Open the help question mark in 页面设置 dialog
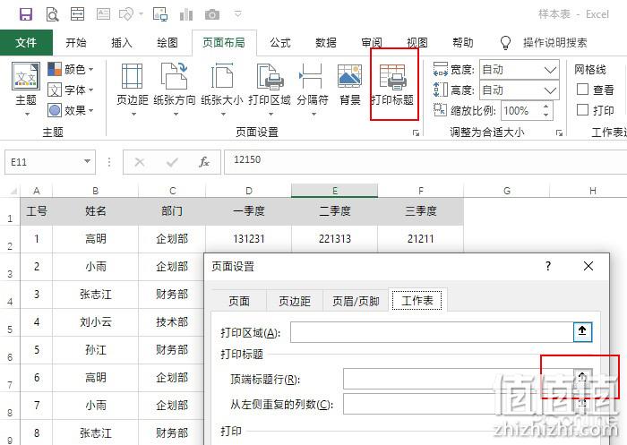627x445 pixels. 548,266
